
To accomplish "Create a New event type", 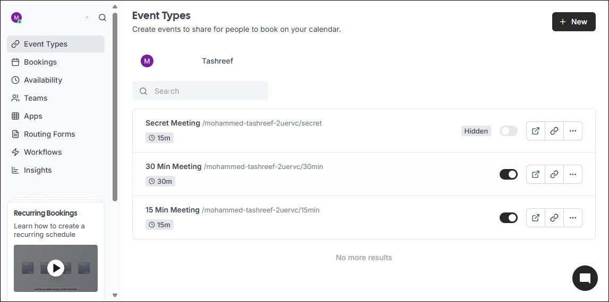I will coord(573,22).
